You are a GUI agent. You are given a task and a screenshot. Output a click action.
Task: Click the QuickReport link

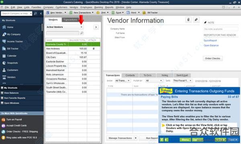pyautogui.click(x=210, y=40)
